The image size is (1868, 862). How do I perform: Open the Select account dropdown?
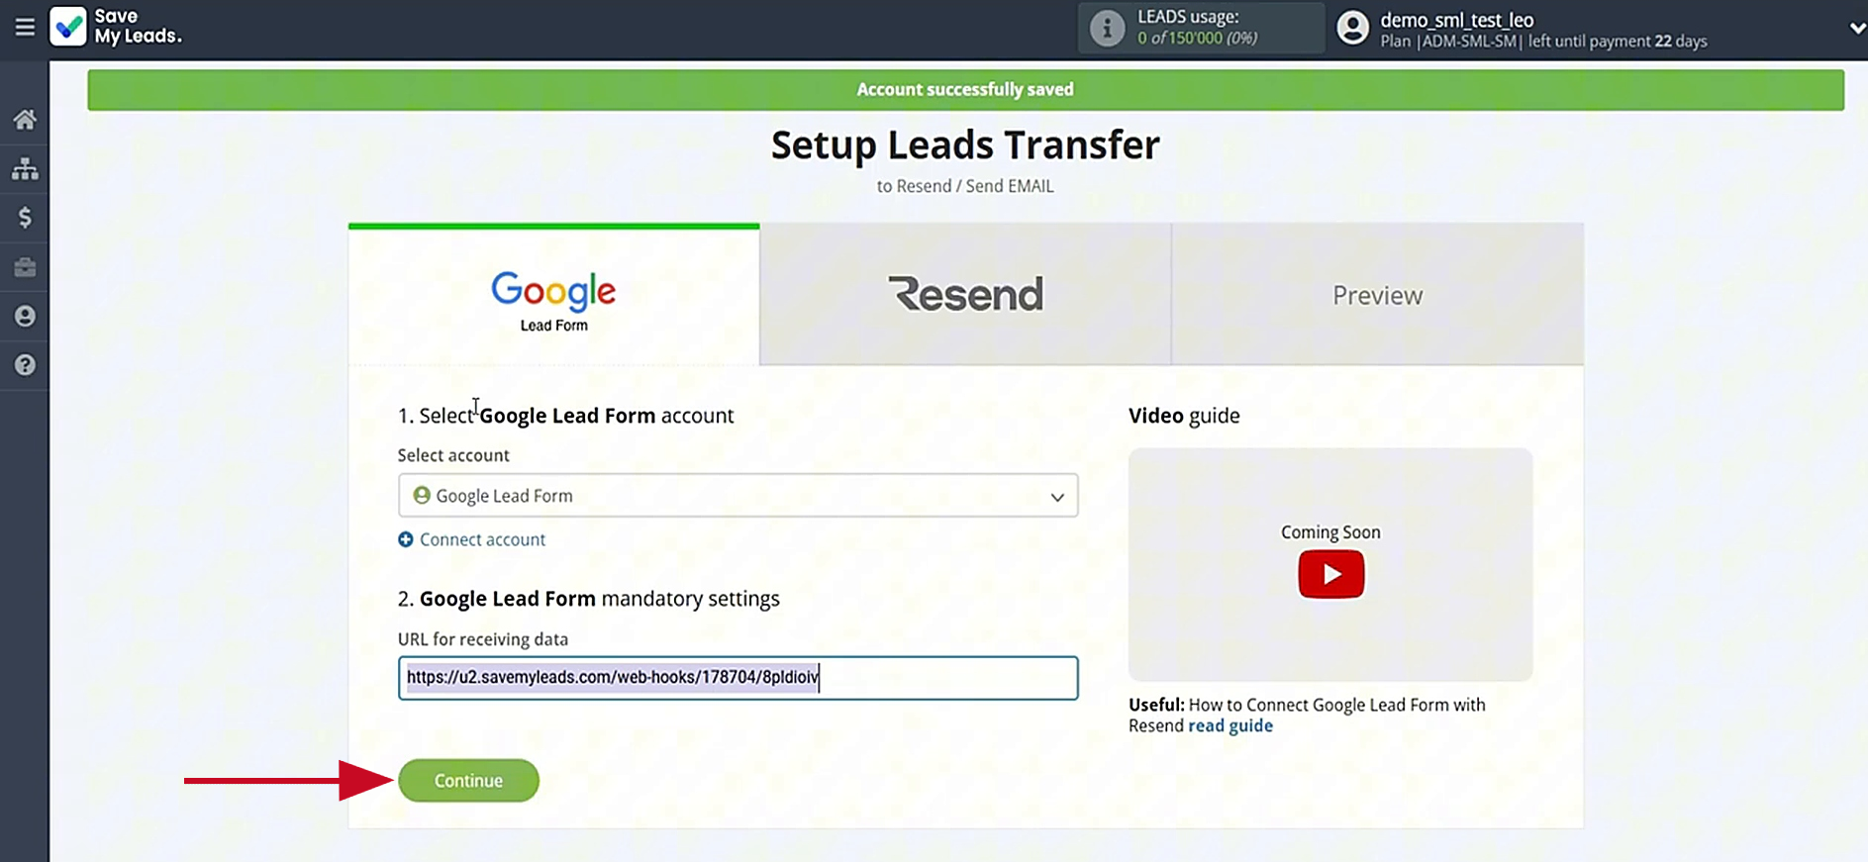tap(737, 495)
